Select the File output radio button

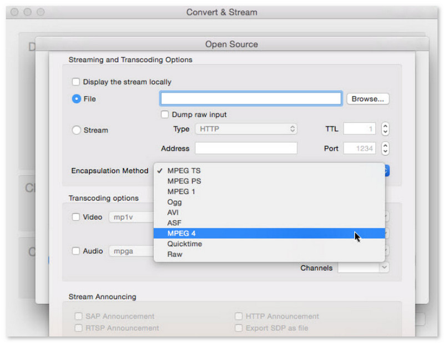pyautogui.click(x=75, y=98)
